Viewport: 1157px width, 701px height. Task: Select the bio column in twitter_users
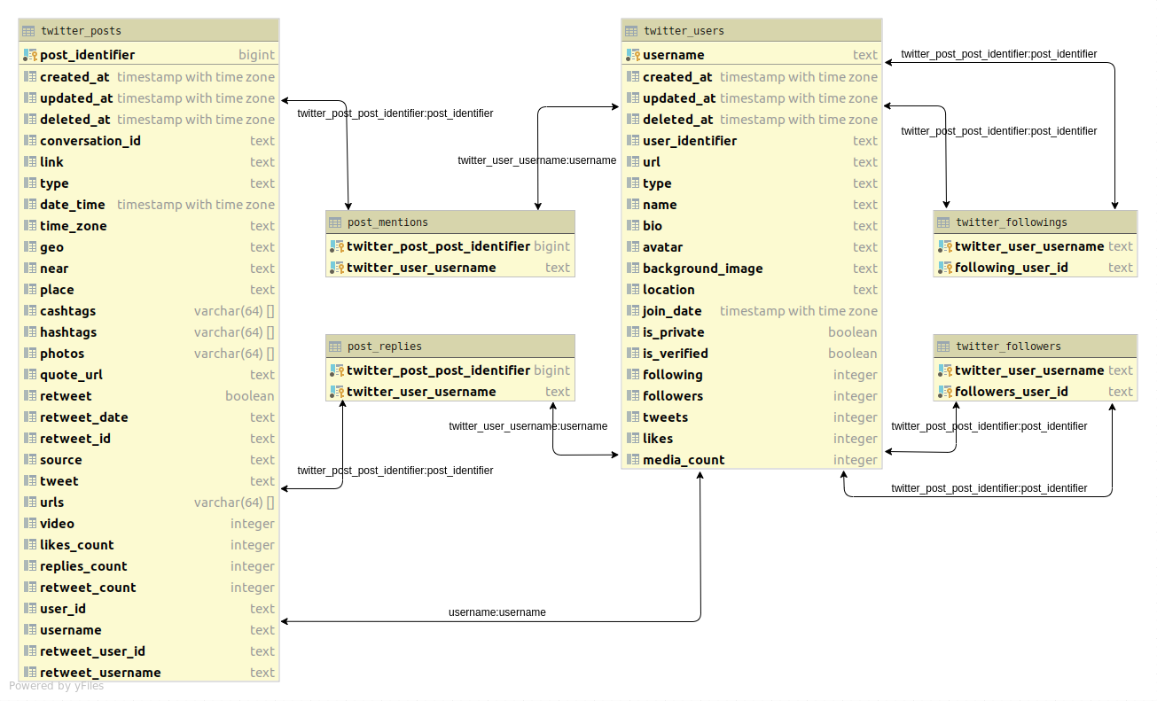[752, 226]
